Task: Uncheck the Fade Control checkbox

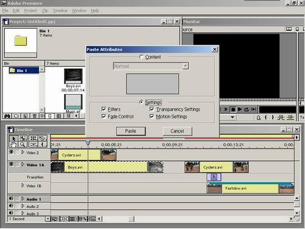Action: [104, 117]
